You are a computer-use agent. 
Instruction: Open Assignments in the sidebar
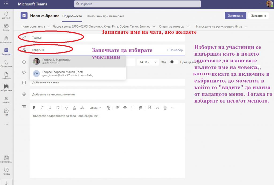click(x=6, y=39)
